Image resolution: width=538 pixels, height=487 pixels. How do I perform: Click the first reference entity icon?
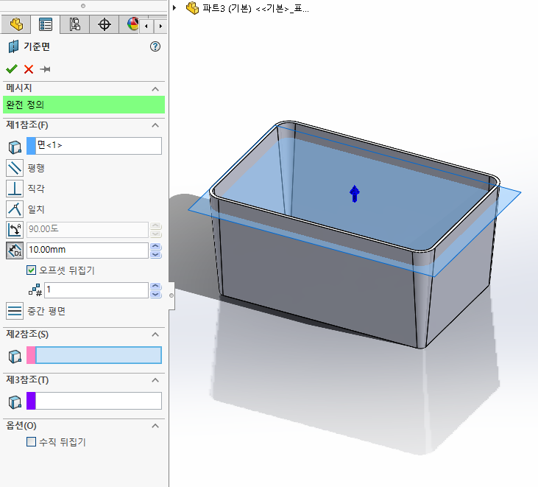point(15,147)
